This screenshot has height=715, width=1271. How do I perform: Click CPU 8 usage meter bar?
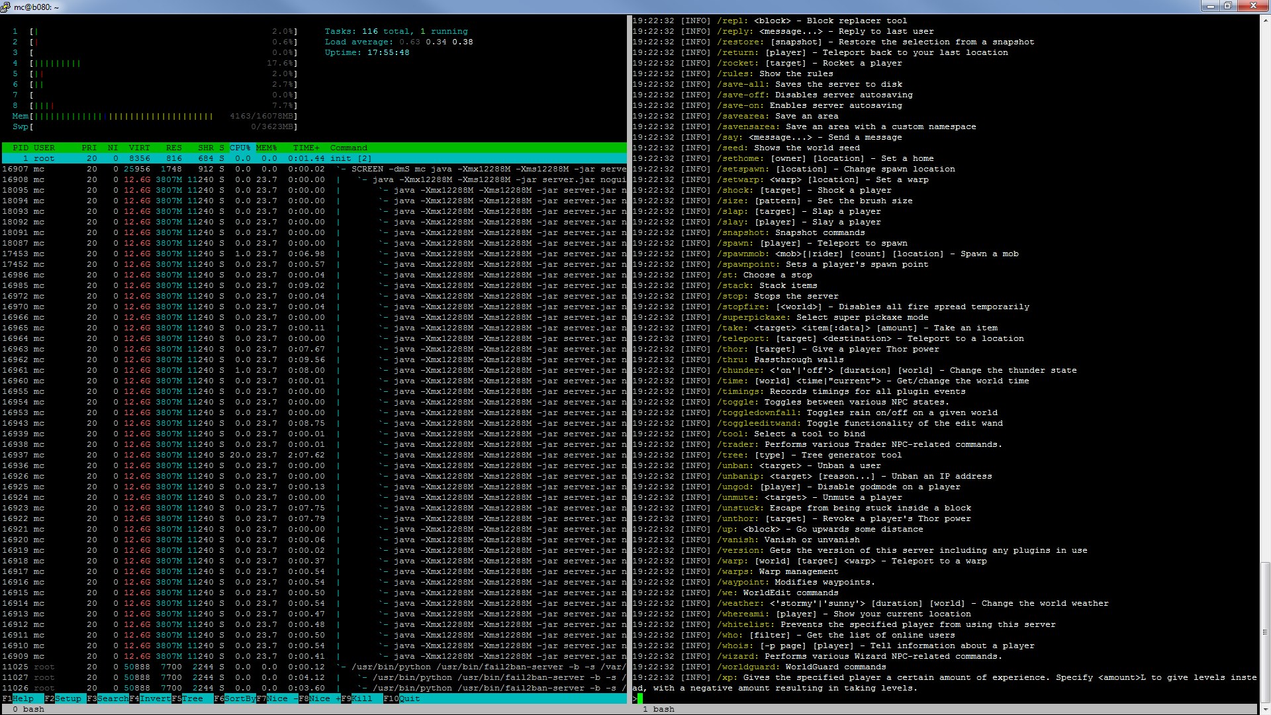pyautogui.click(x=155, y=105)
